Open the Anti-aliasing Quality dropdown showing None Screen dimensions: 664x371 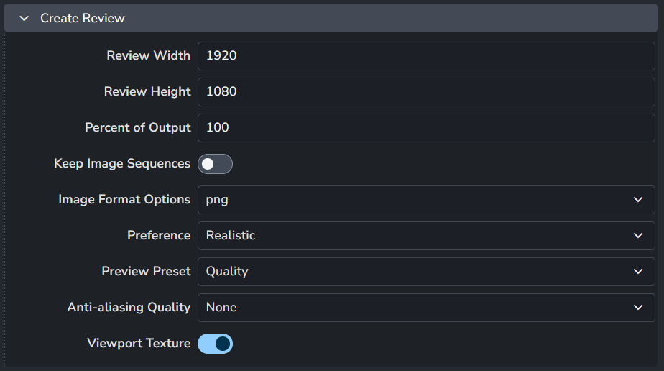click(426, 308)
